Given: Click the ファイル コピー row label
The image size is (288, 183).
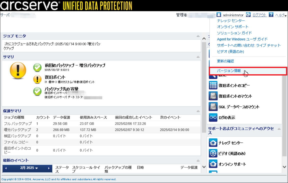Looking at the screenshot, I should pos(16,142).
